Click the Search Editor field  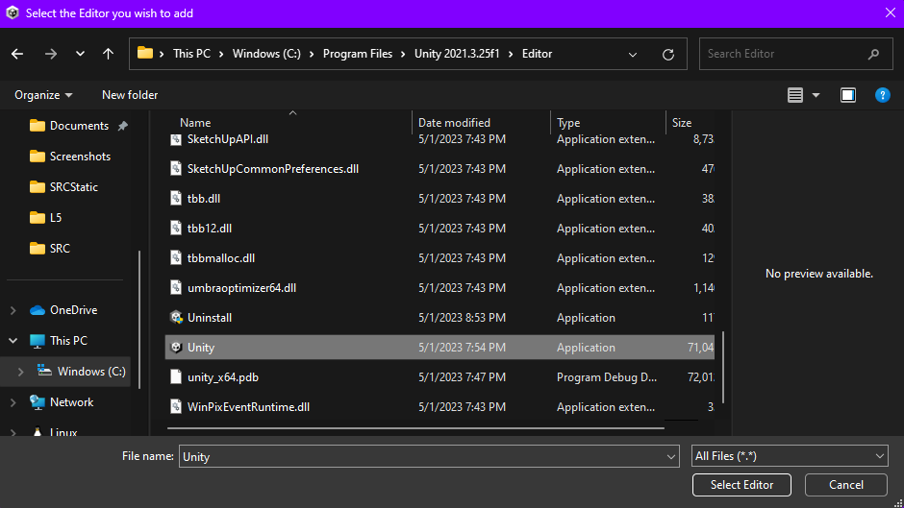(x=795, y=54)
